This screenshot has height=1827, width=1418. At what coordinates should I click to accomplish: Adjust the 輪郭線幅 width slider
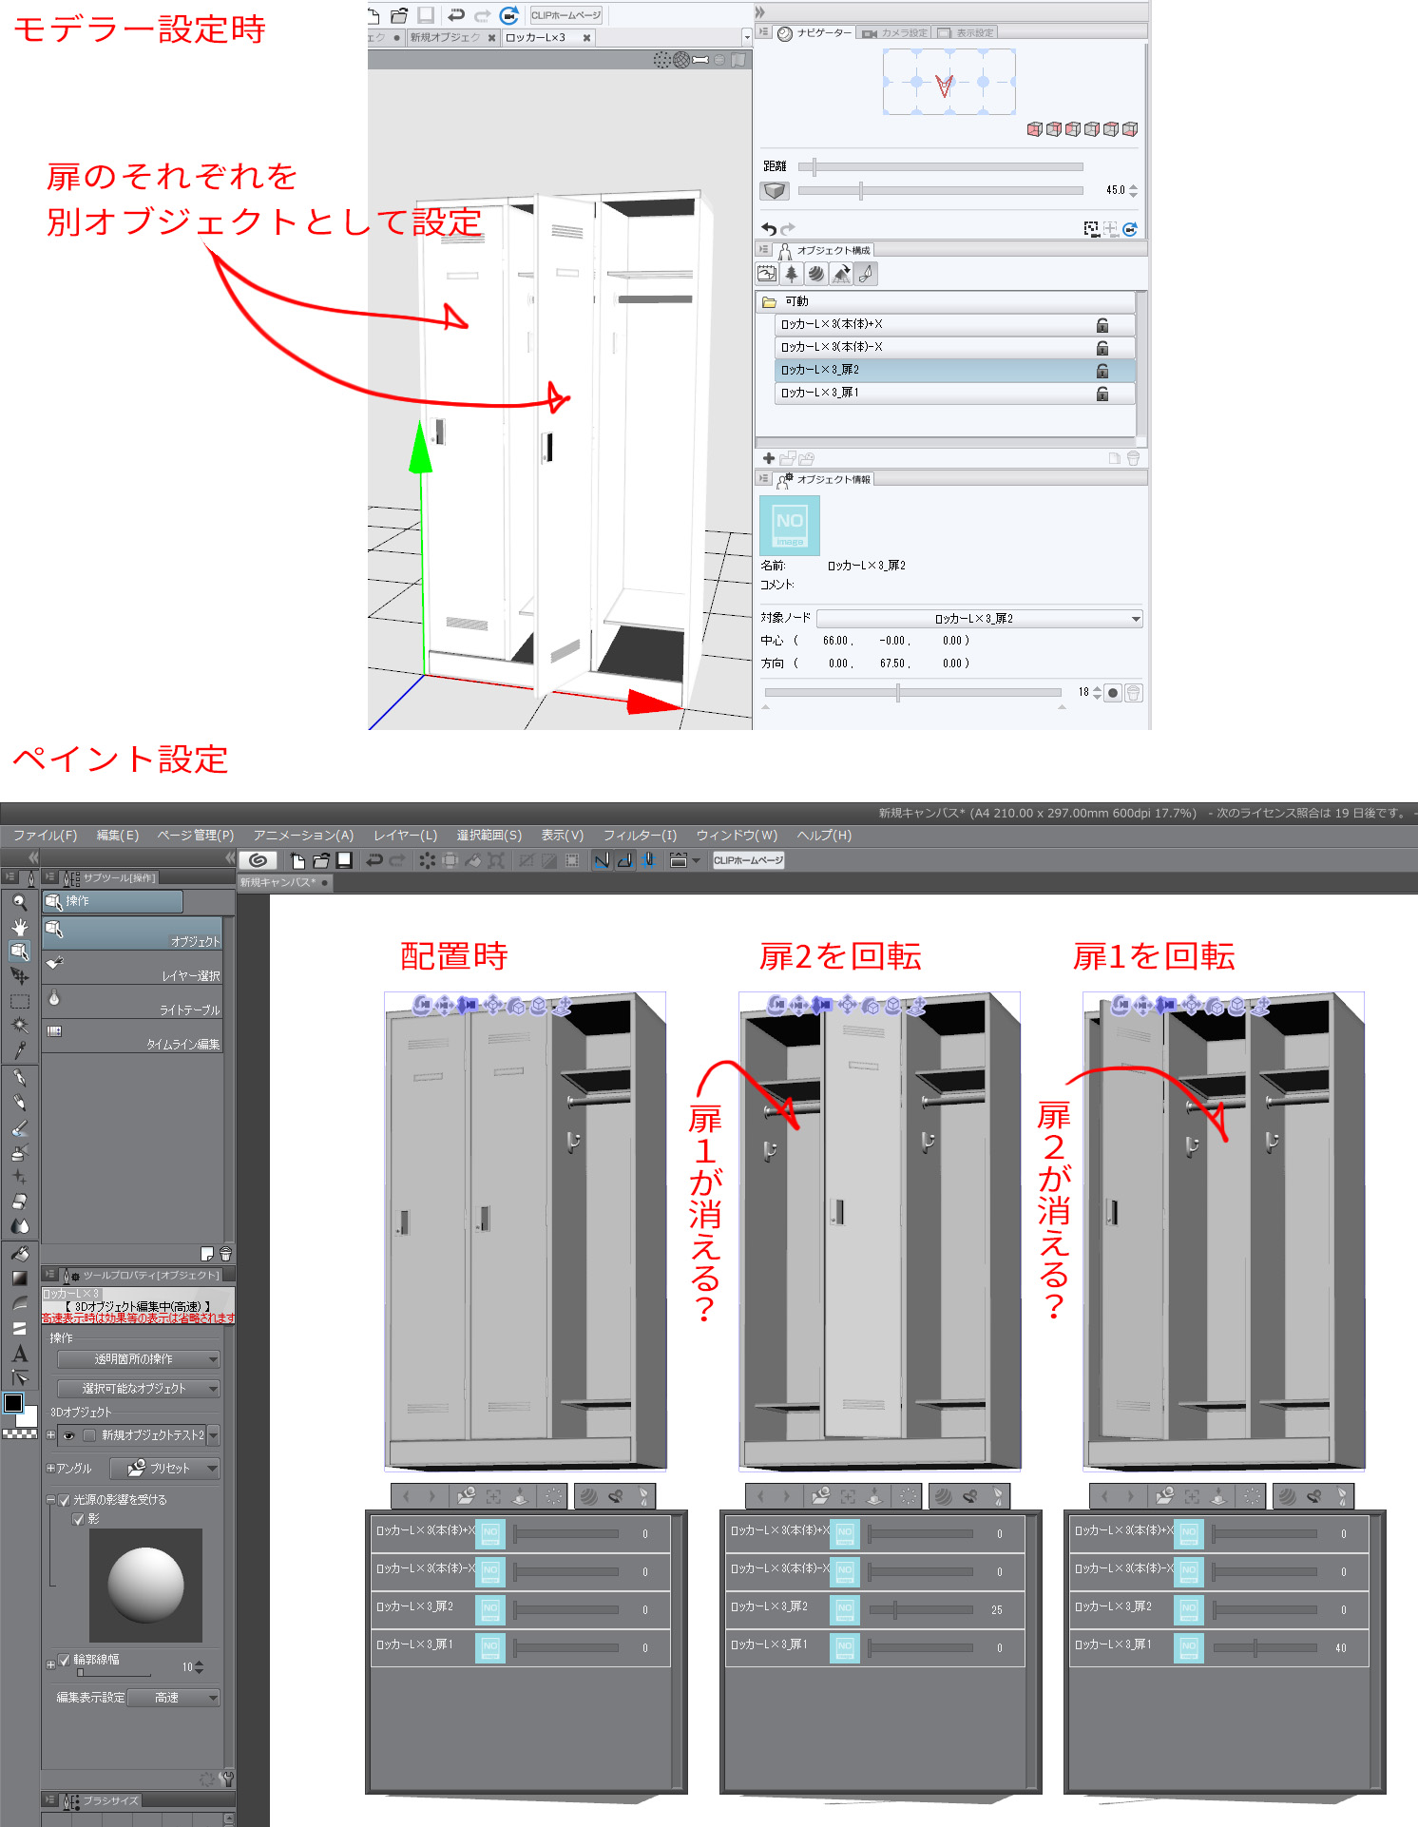114,1673
